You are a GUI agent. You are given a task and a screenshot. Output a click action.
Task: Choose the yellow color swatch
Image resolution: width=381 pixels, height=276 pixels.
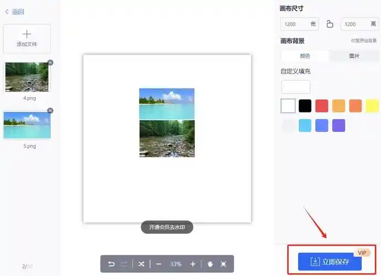372,105
